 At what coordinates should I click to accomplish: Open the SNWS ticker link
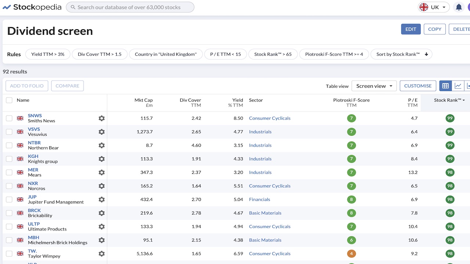[x=35, y=115]
